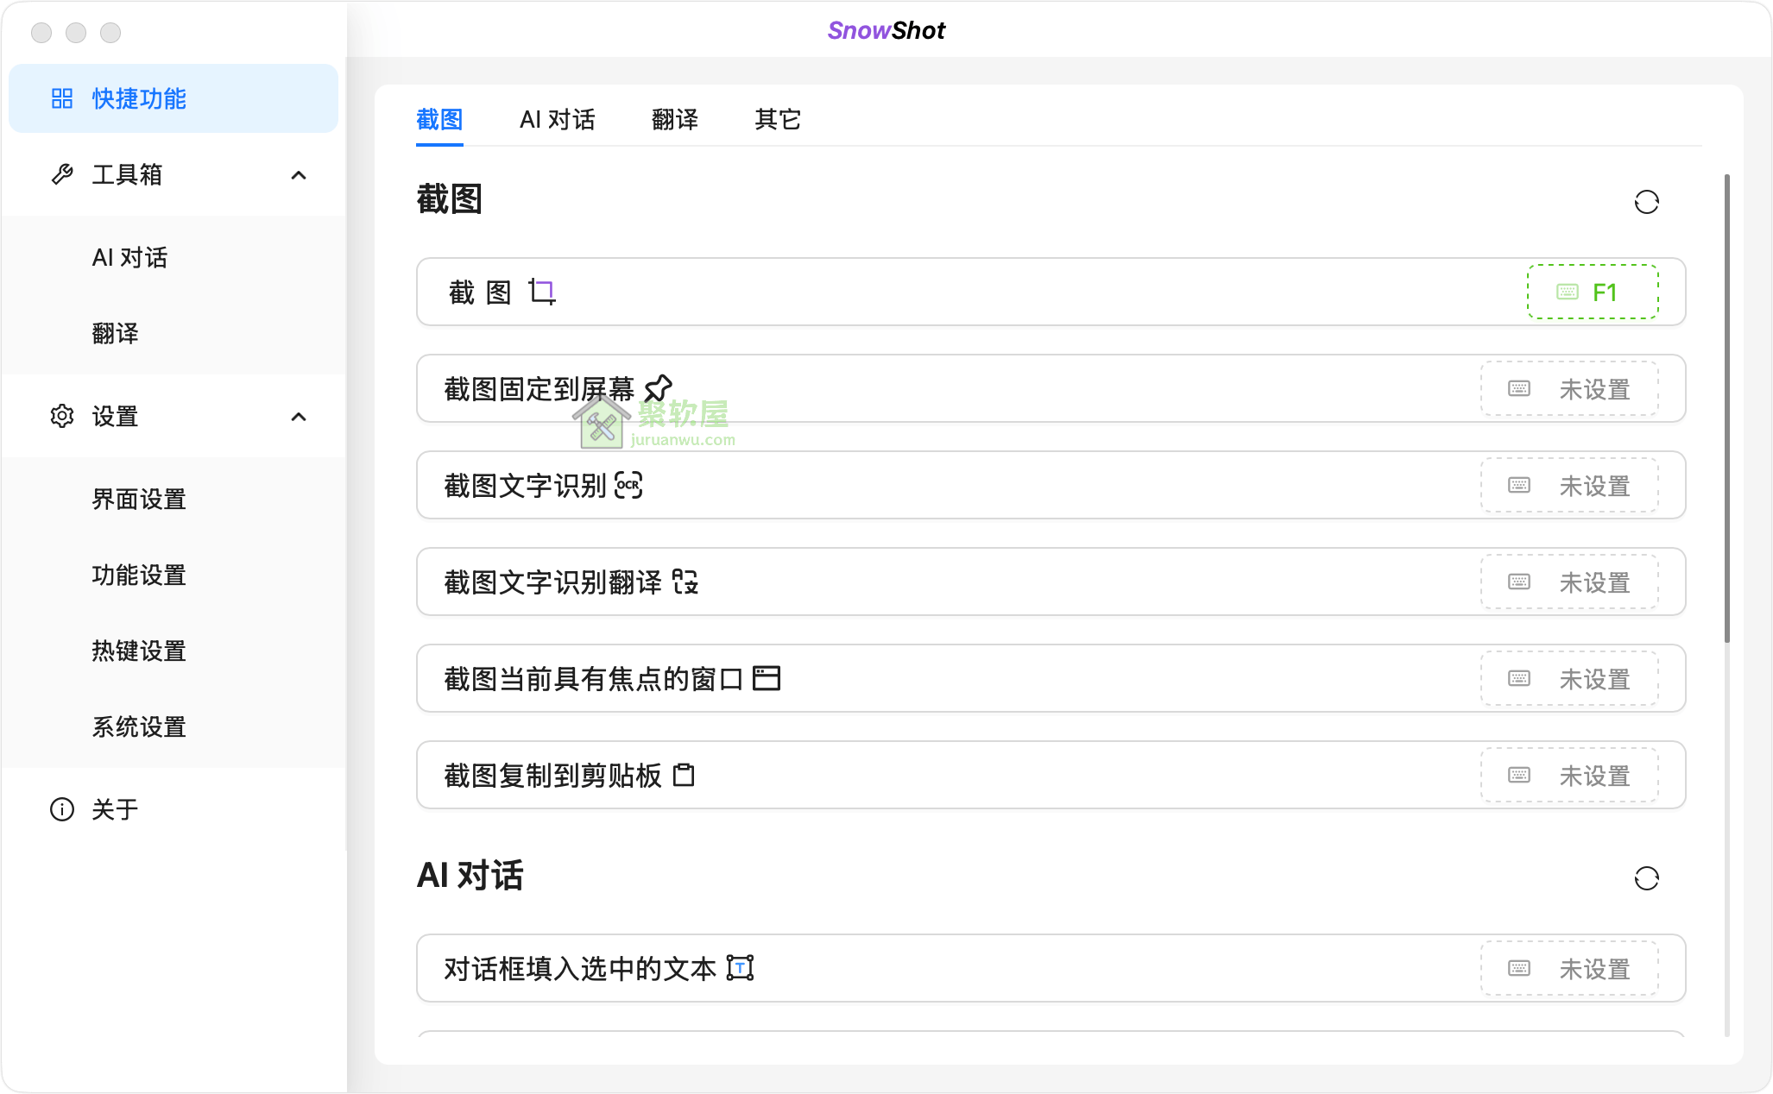The image size is (1773, 1094).
Task: Select 快捷功能 in the sidebar
Action: pyautogui.click(x=138, y=98)
